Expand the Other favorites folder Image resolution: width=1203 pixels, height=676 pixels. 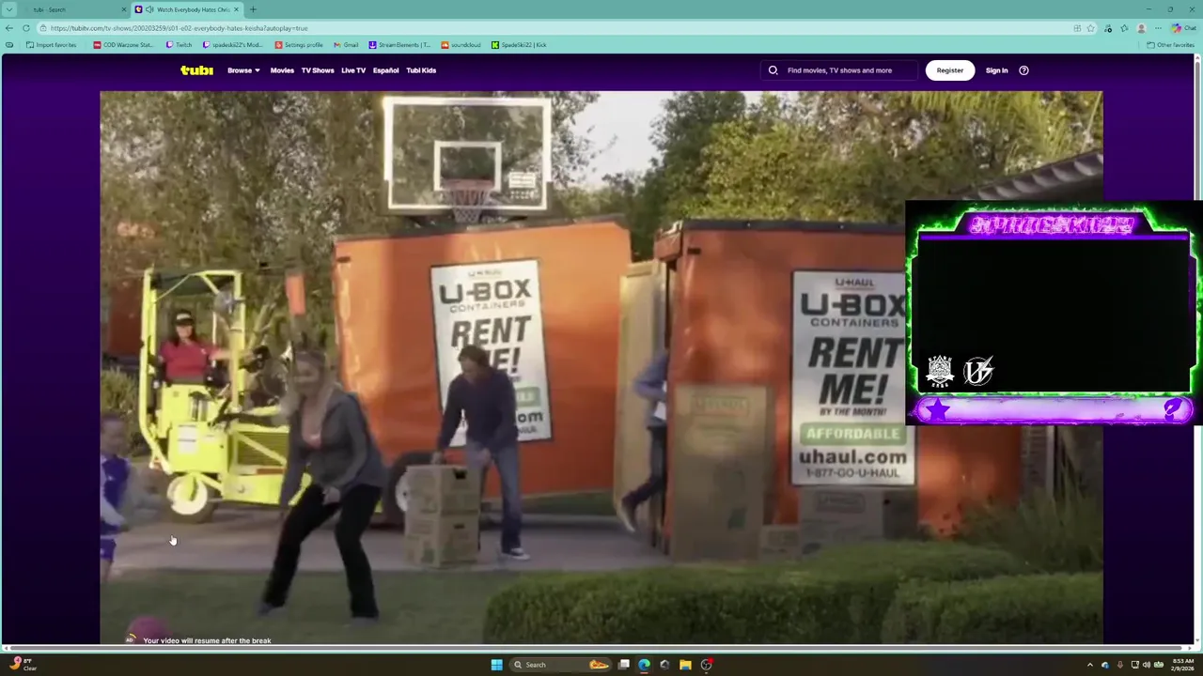1170,45
